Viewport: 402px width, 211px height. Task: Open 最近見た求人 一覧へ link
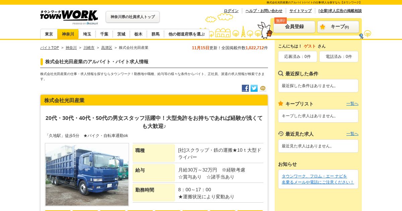(352, 134)
